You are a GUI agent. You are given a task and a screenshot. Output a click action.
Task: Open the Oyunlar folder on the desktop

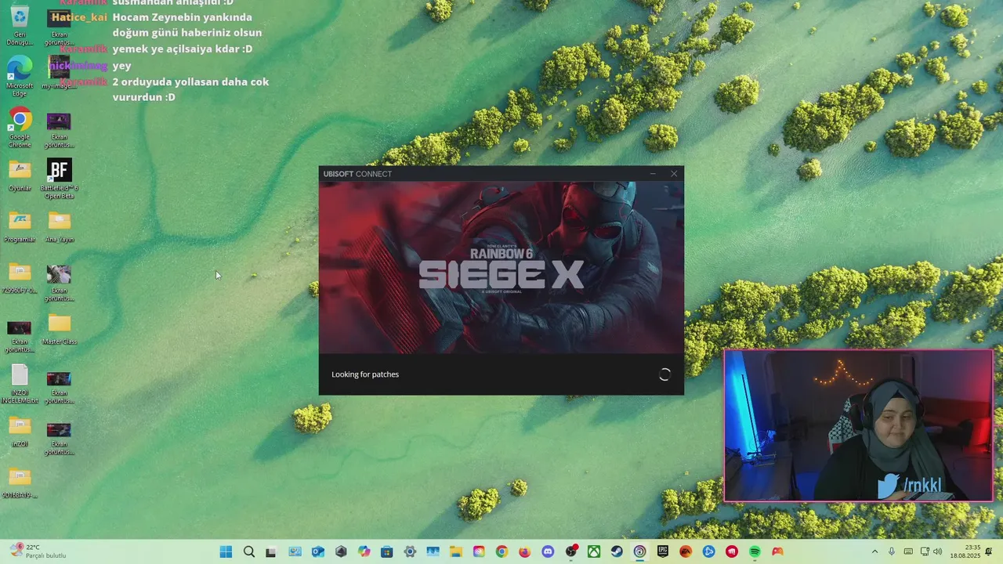click(20, 176)
